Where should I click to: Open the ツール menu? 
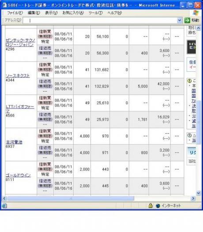tap(95, 13)
